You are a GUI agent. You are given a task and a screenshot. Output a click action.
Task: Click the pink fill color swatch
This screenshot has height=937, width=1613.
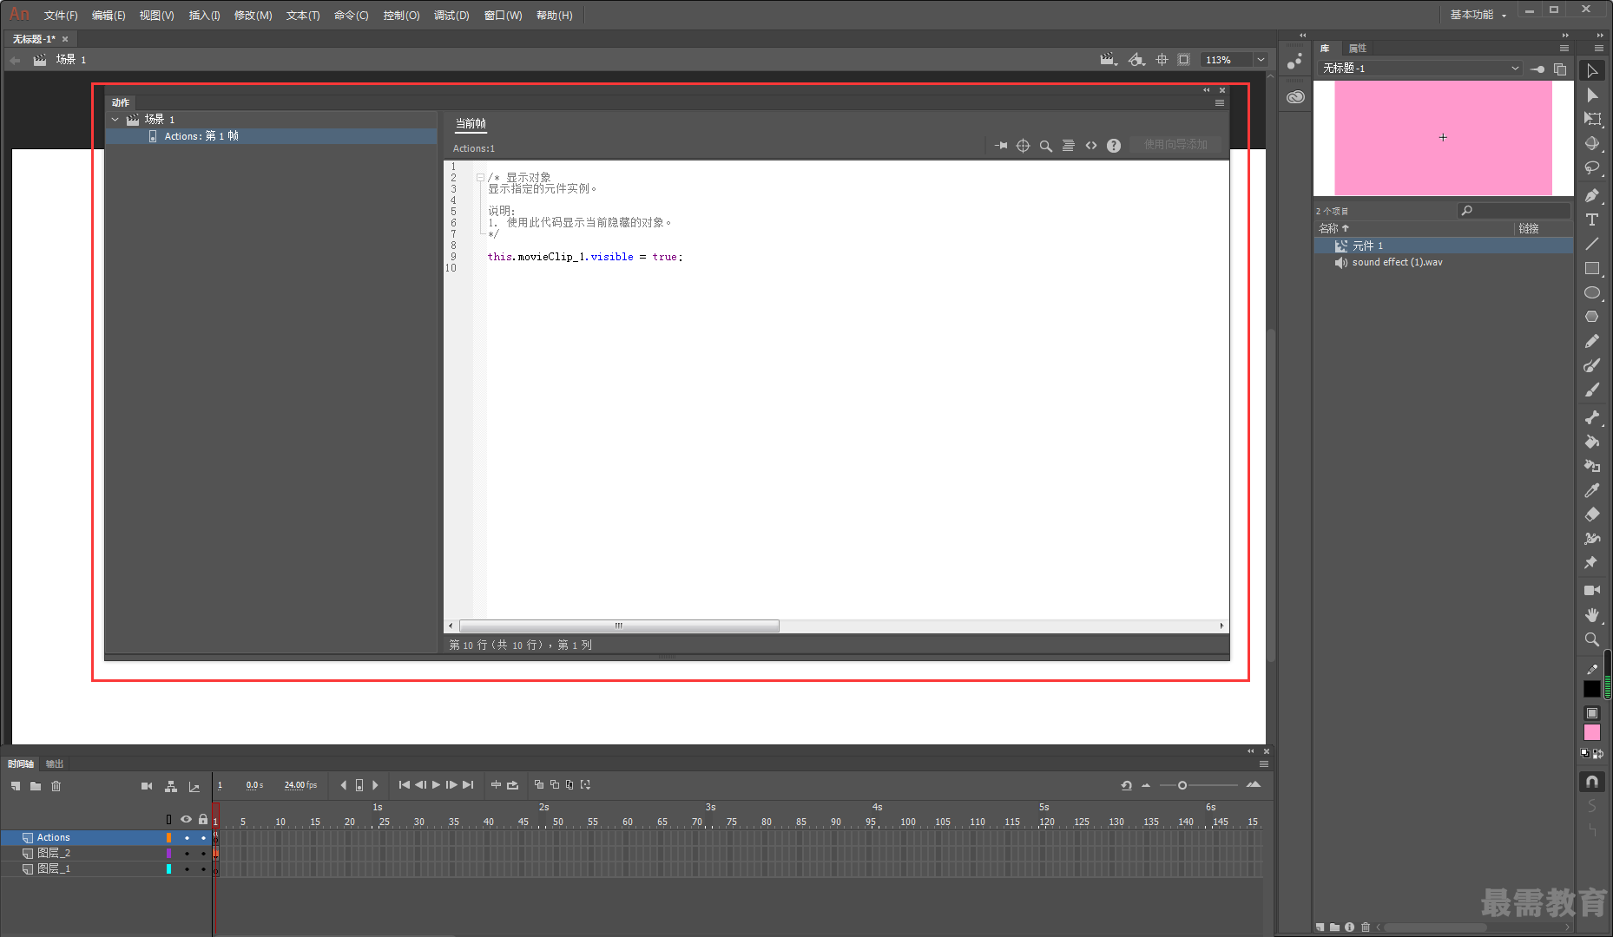(x=1592, y=732)
